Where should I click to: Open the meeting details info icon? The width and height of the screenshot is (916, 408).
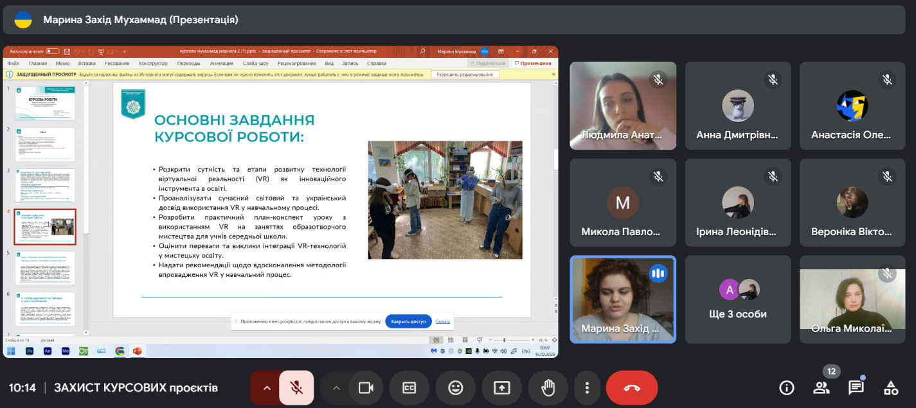786,387
